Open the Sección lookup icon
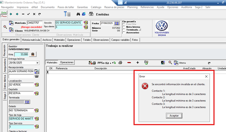Screen dimensions: 226x132 86,23
